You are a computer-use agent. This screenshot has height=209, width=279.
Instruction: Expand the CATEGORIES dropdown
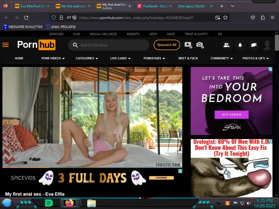click(87, 58)
